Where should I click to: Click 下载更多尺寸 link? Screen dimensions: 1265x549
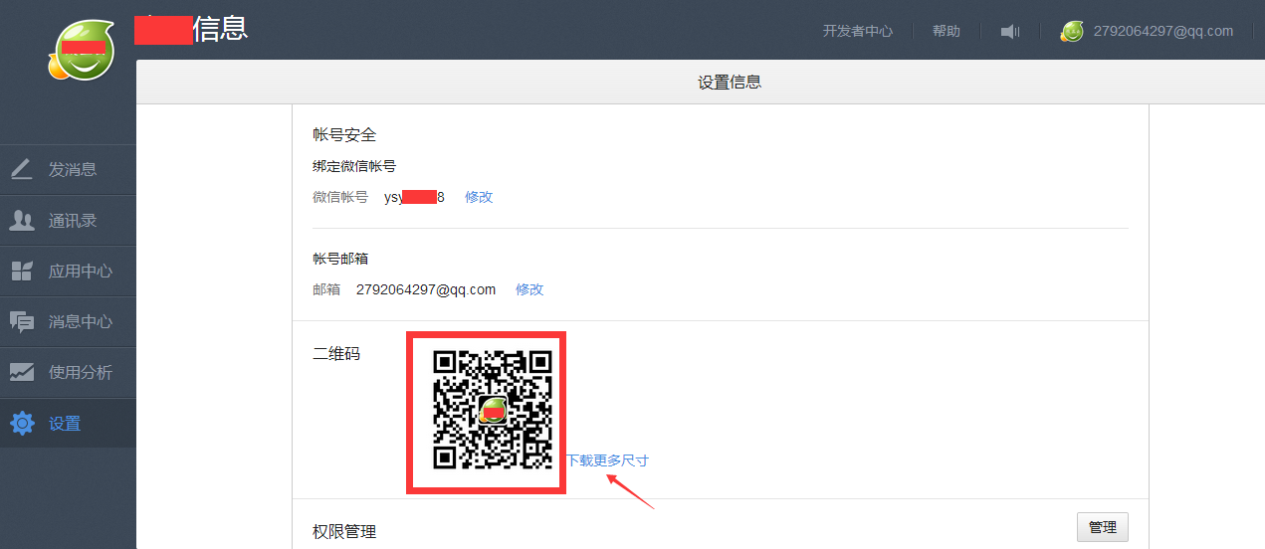click(607, 460)
